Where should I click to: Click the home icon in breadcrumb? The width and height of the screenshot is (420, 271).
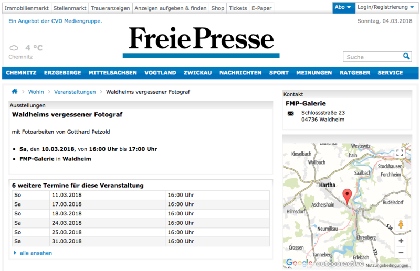(15, 92)
